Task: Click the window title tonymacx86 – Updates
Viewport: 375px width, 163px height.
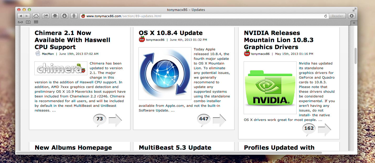Action: (186, 10)
